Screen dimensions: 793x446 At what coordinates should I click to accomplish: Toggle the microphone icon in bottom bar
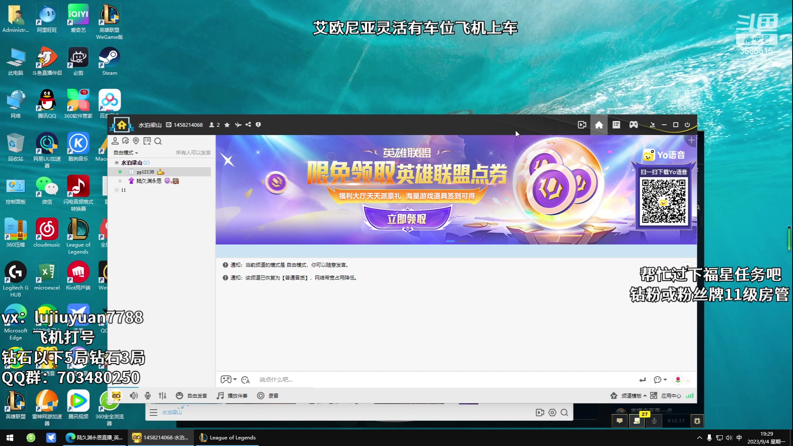click(148, 396)
